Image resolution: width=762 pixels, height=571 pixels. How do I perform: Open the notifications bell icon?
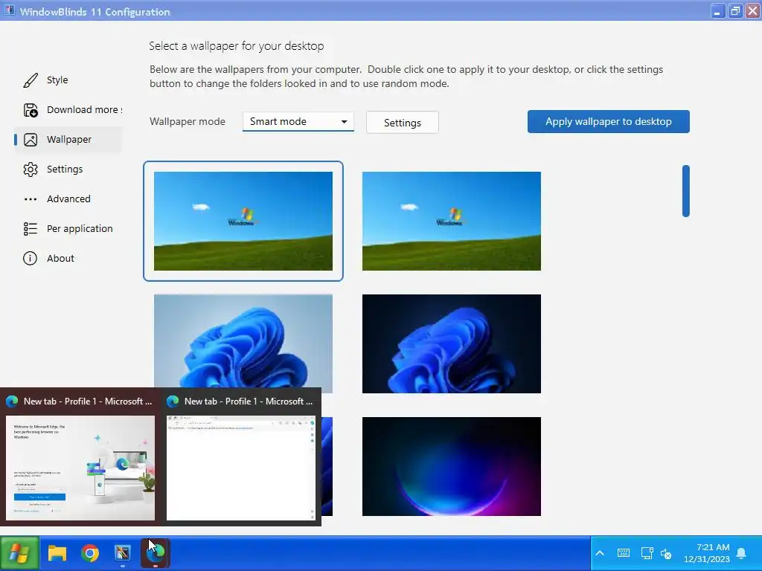[741, 553]
